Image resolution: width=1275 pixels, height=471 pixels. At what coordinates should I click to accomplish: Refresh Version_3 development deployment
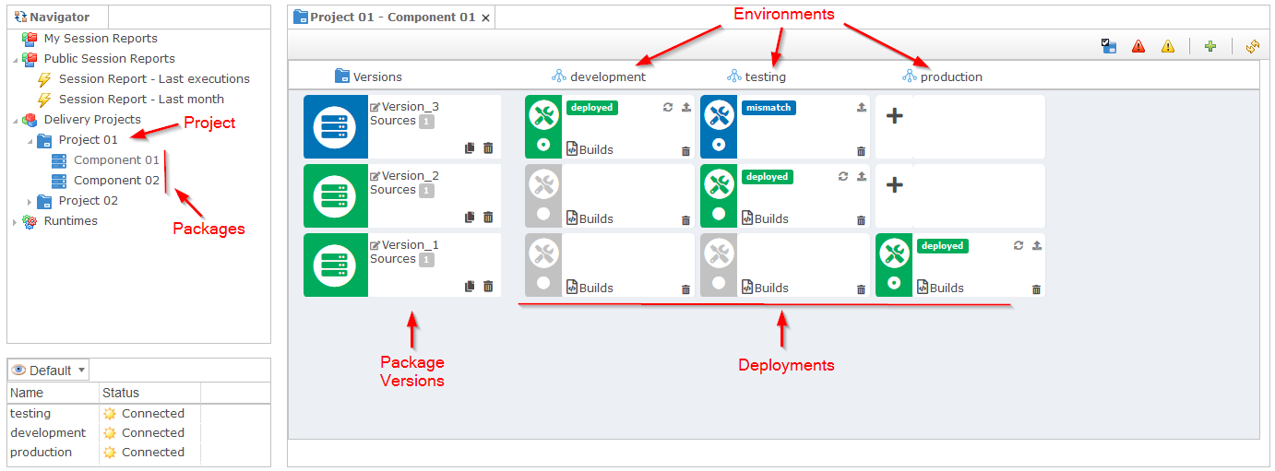pos(668,107)
